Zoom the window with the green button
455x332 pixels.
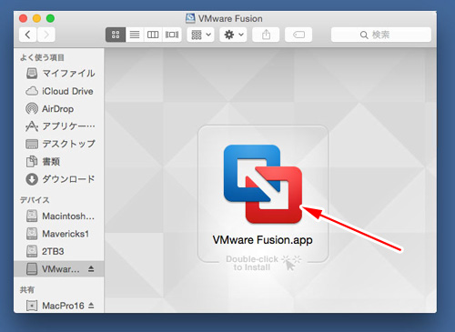click(50, 18)
